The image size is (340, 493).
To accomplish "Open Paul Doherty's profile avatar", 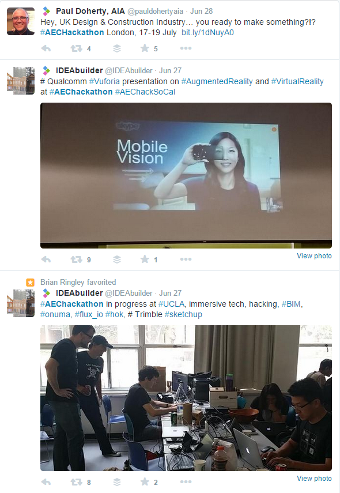I will [x=21, y=21].
